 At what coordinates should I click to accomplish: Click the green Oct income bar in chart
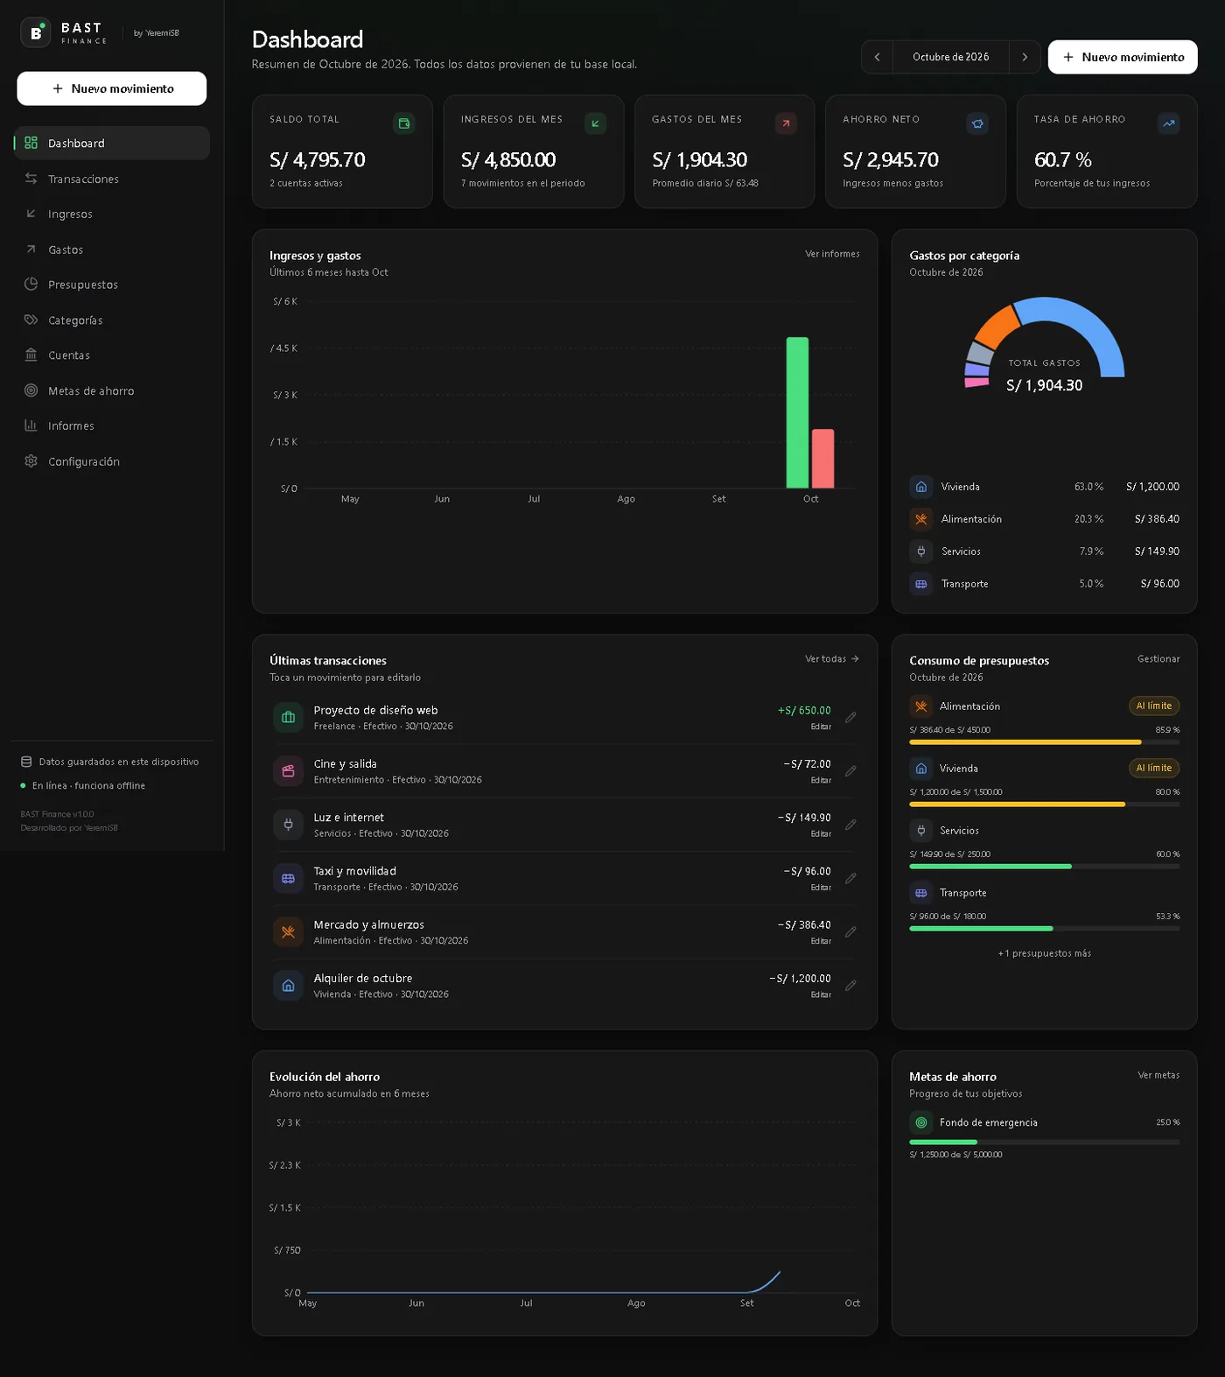(x=797, y=412)
